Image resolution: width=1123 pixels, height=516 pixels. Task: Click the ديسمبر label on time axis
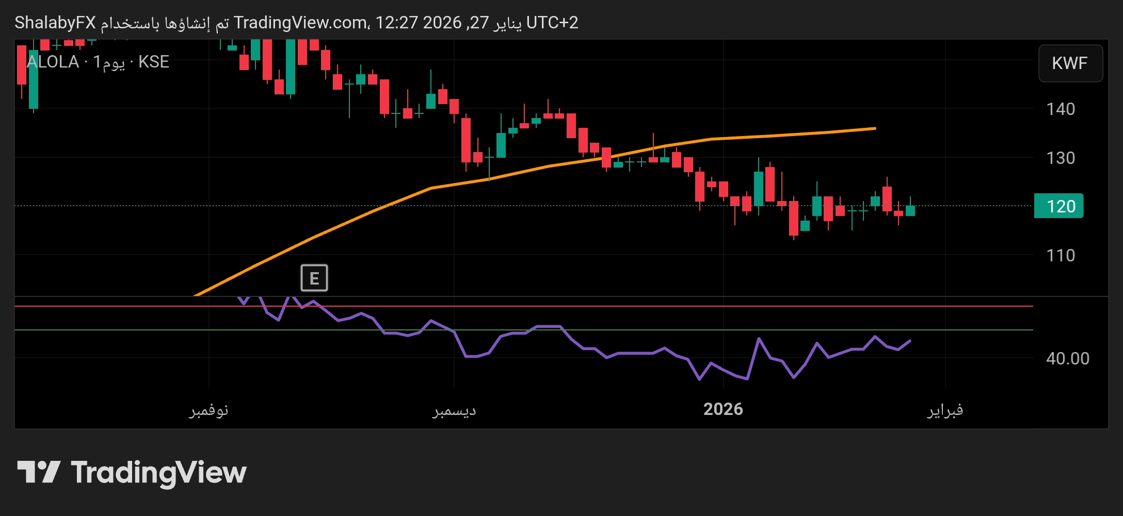454,410
